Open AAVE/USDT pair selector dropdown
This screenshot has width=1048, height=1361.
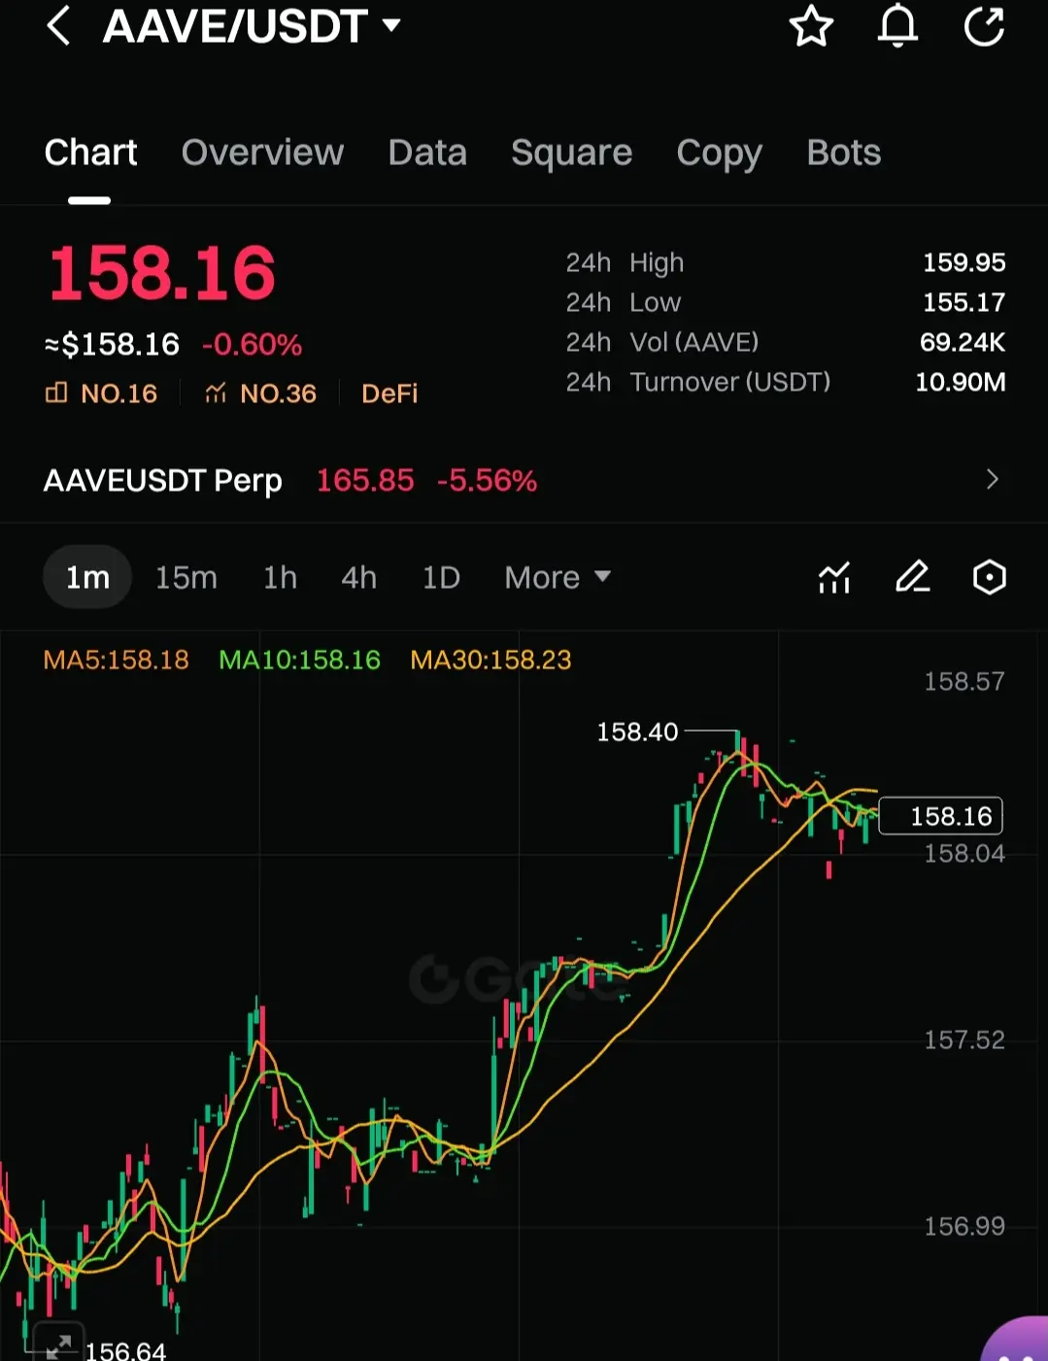pyautogui.click(x=253, y=26)
